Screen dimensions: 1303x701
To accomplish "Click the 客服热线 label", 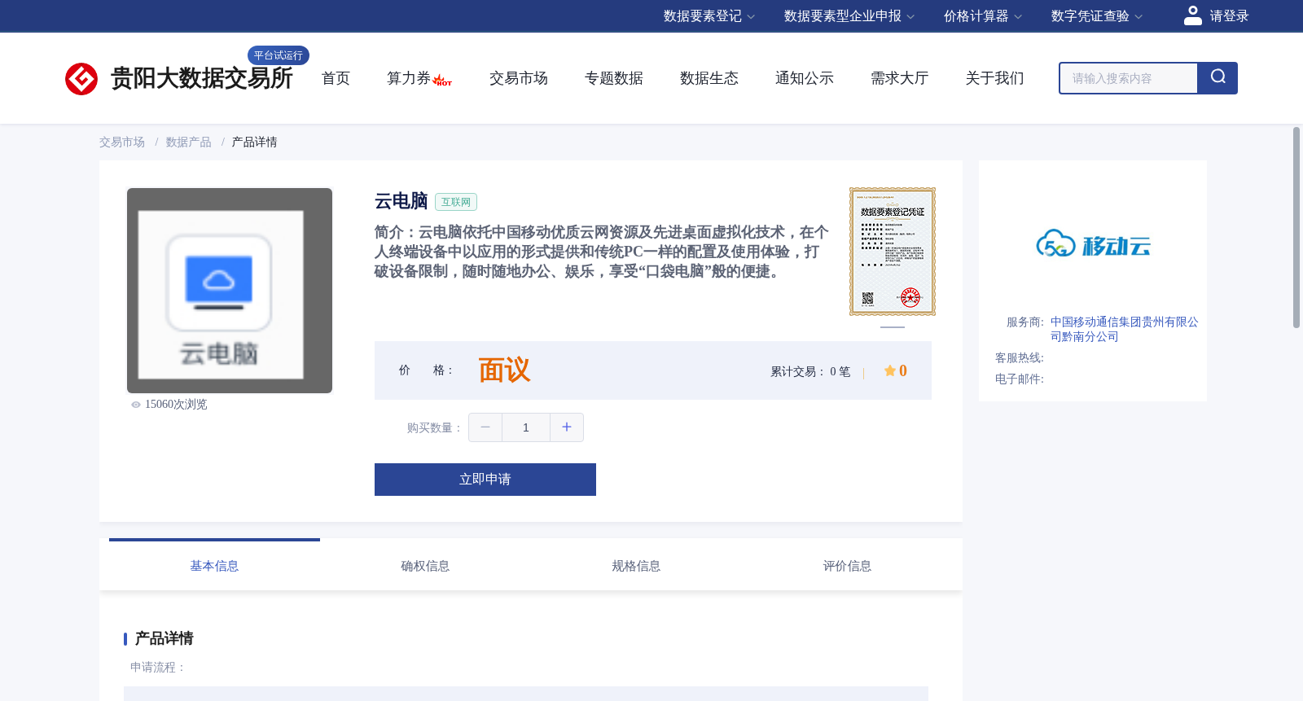I will [x=1020, y=358].
